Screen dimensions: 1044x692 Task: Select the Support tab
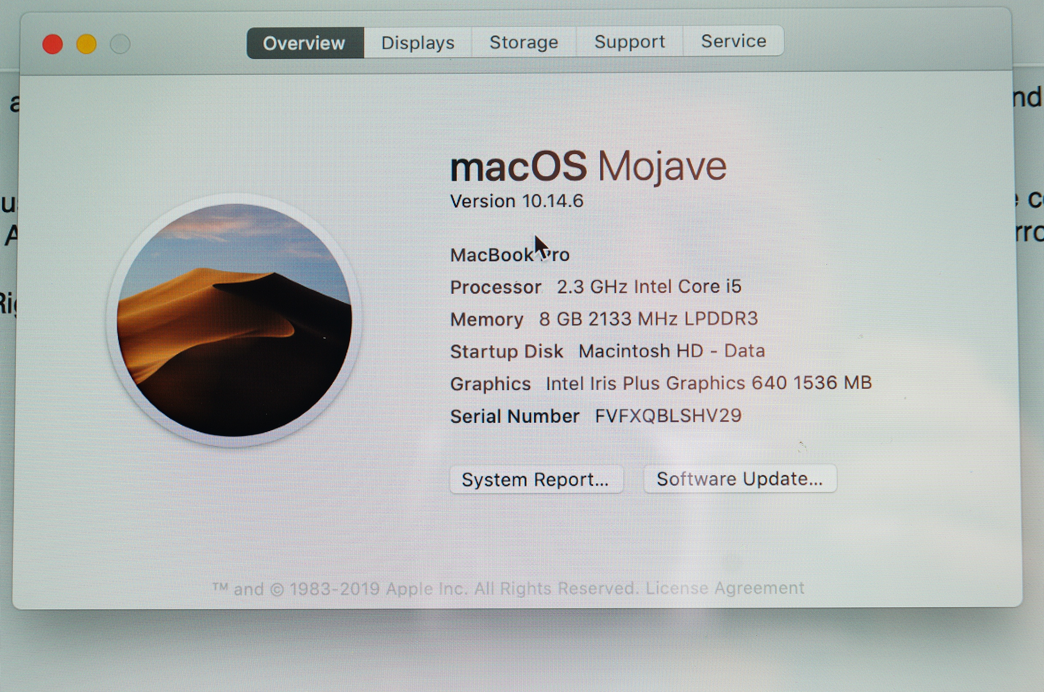629,41
